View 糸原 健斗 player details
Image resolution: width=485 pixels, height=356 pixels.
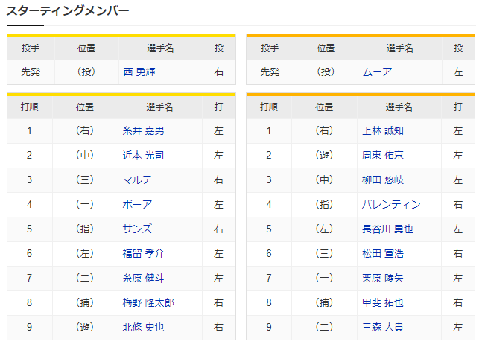(x=143, y=279)
